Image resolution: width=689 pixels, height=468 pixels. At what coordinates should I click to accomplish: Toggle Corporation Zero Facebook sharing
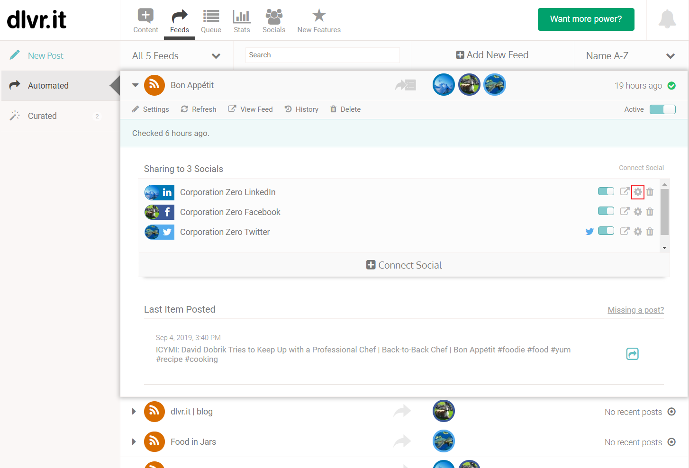point(606,211)
